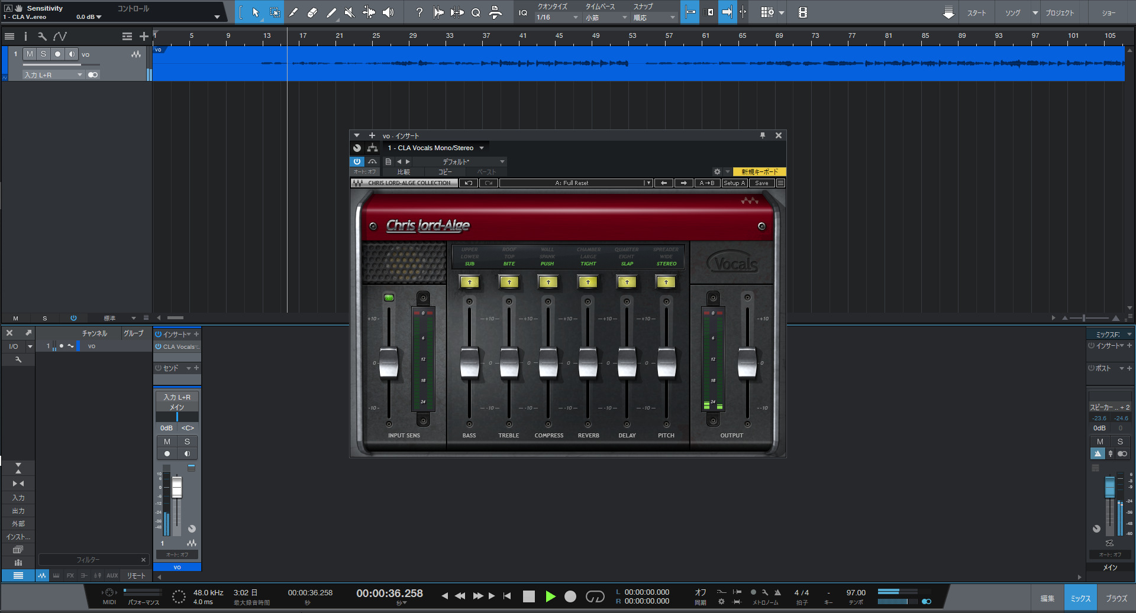Click the 97.00 tempo value
Screen dimensions: 1136x613
click(856, 592)
